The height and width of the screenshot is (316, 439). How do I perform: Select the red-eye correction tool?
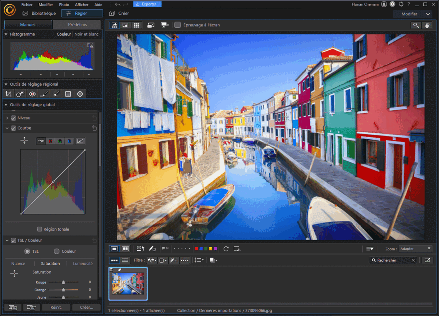pyautogui.click(x=32, y=94)
